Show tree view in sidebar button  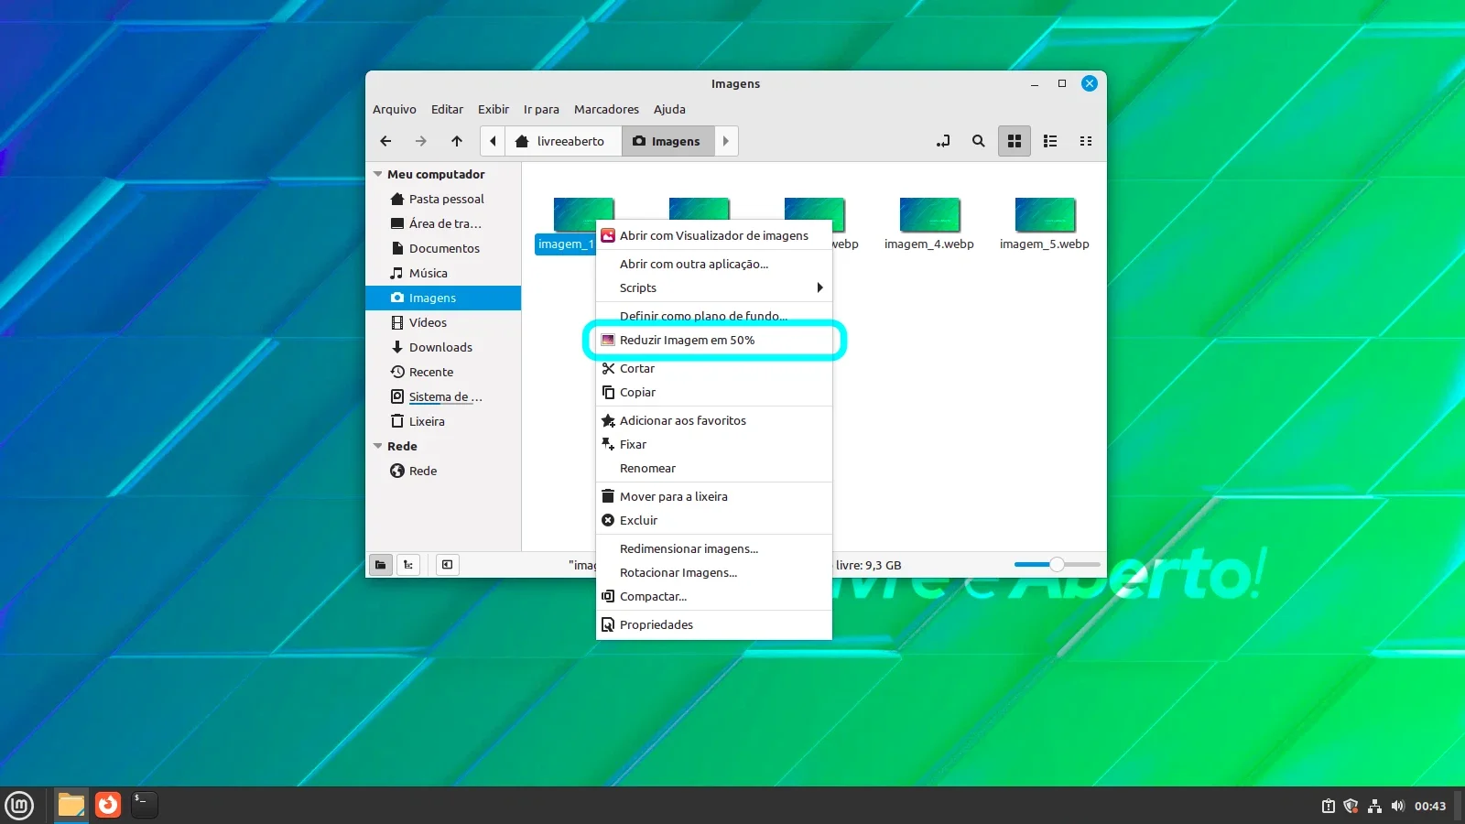coord(408,565)
